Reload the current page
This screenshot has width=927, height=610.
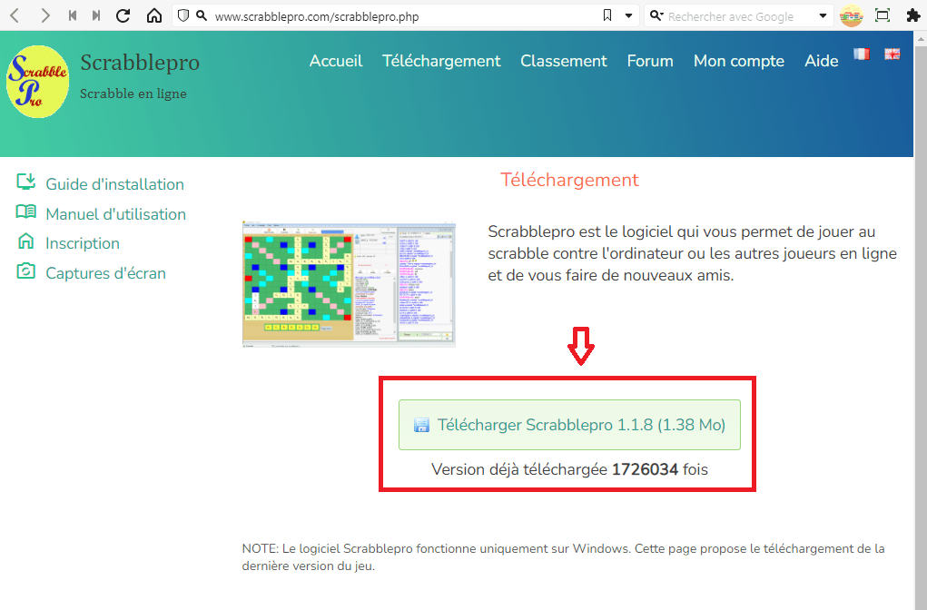coord(123,16)
